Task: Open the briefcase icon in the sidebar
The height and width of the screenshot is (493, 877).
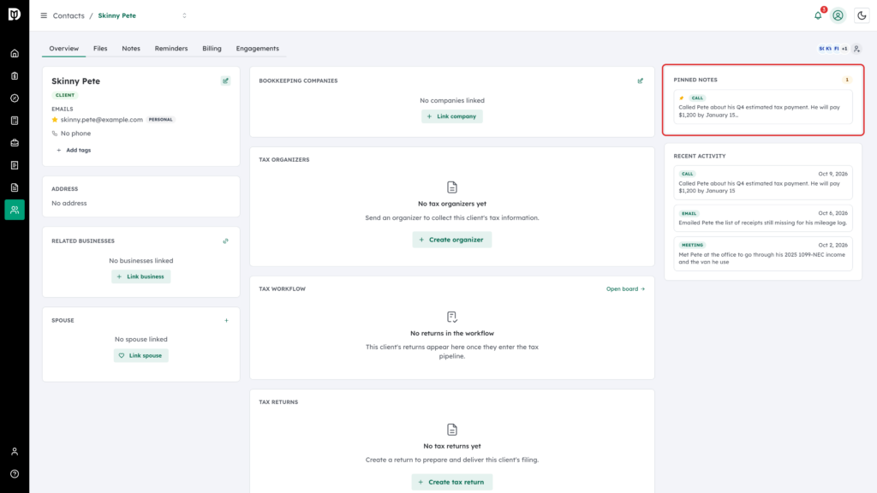Action: 15,143
